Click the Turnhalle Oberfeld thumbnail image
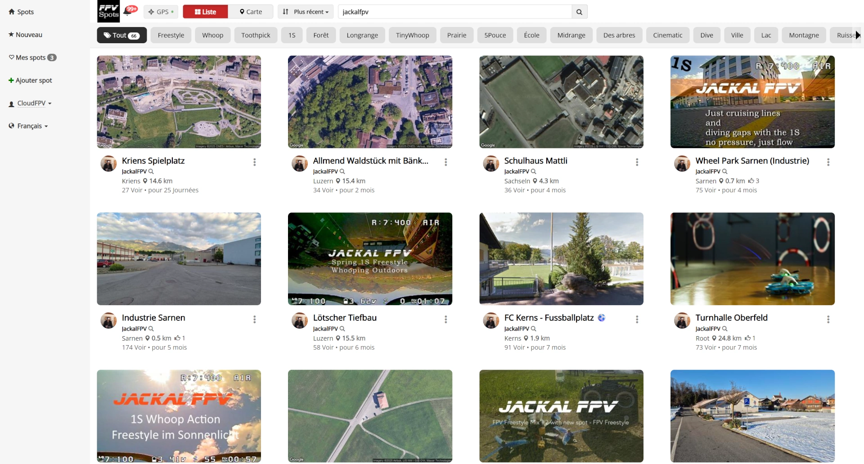The width and height of the screenshot is (864, 464). (x=752, y=259)
